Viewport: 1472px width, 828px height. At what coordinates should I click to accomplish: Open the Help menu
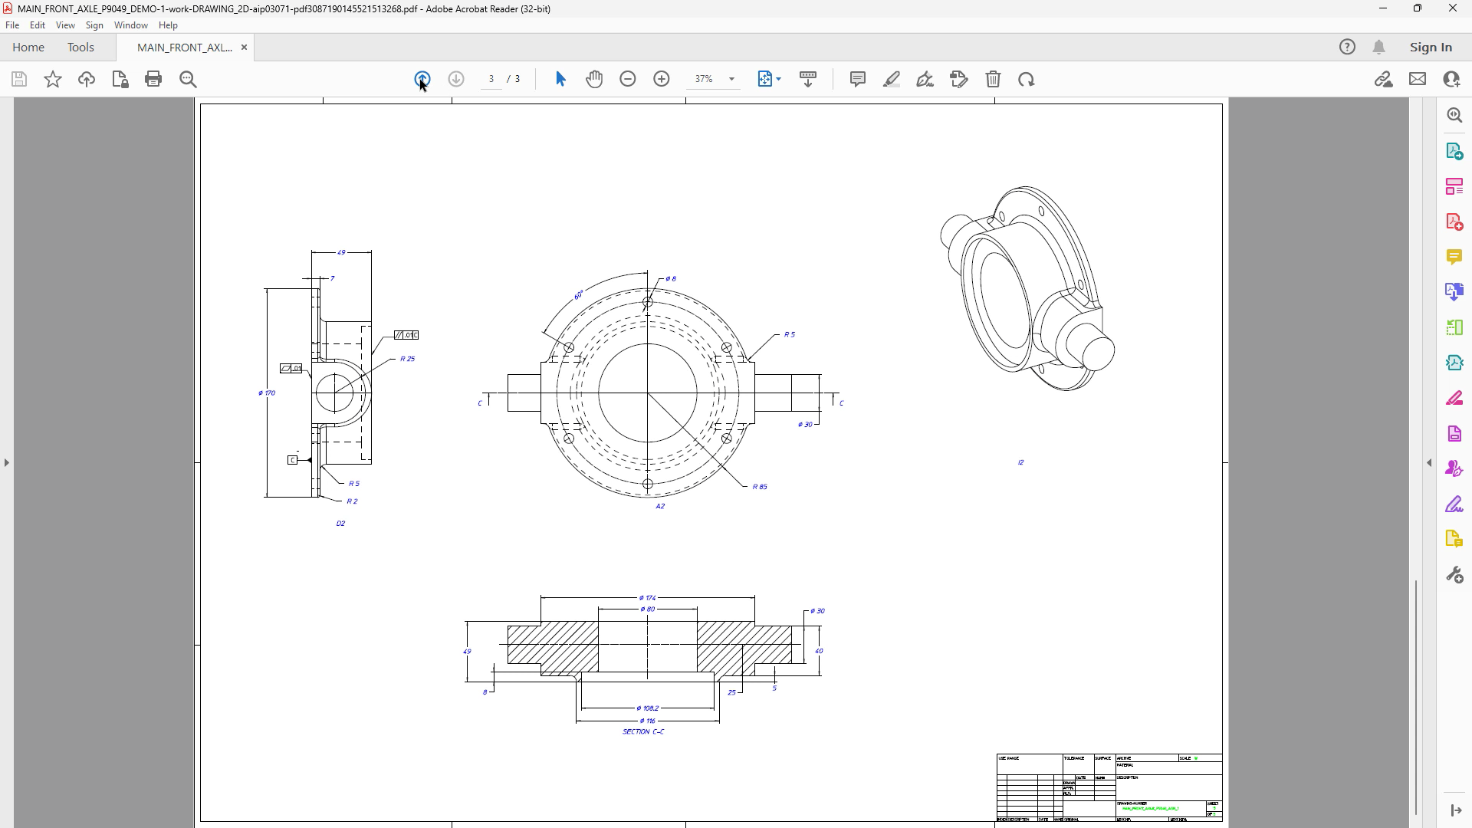tap(168, 25)
